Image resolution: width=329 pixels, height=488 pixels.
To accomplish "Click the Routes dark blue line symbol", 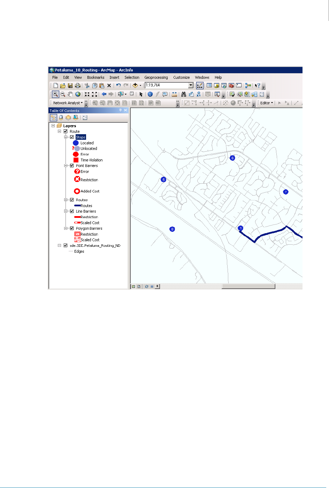I will 77,206.
